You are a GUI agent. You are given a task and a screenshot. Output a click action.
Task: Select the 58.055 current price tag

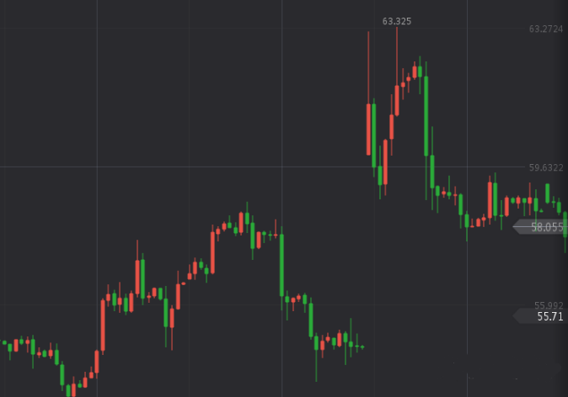[x=546, y=226]
